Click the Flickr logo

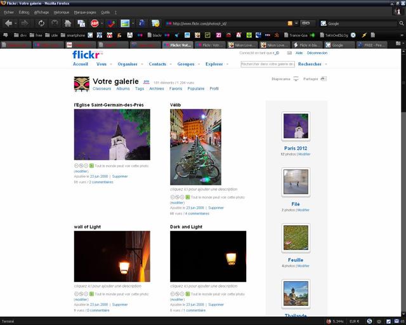click(x=86, y=55)
